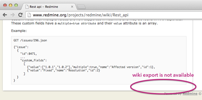Click the GET /issues/296.json line
The image size is (202, 100).
click(x=30, y=40)
